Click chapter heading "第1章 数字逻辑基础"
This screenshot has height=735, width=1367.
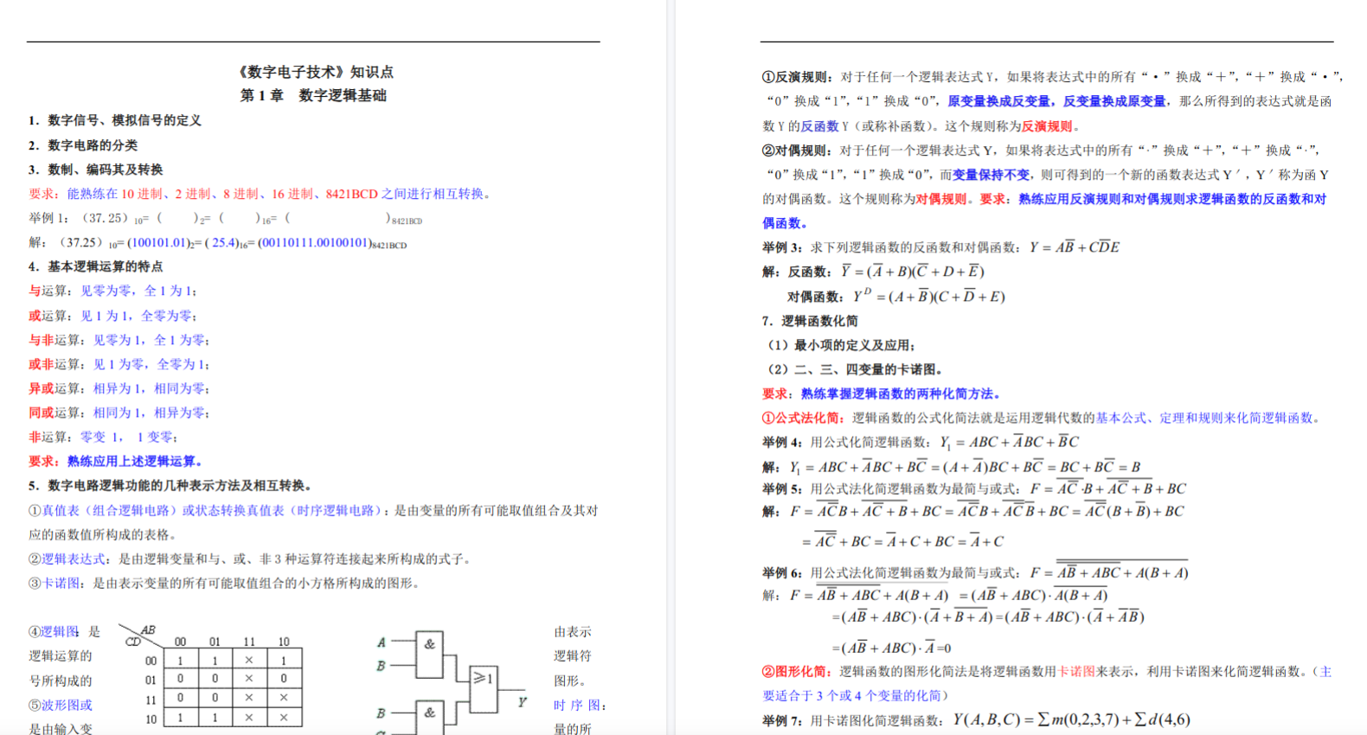[x=313, y=95]
